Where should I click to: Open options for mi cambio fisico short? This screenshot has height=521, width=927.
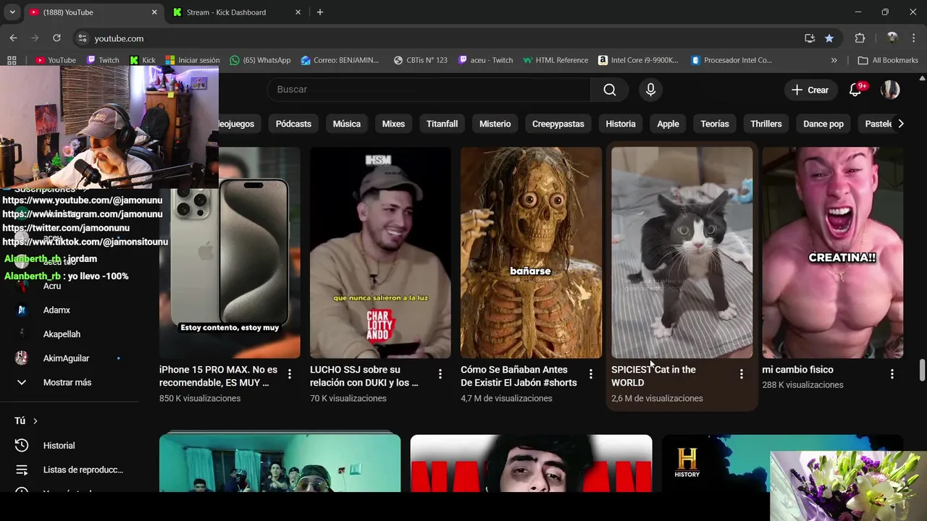point(892,374)
